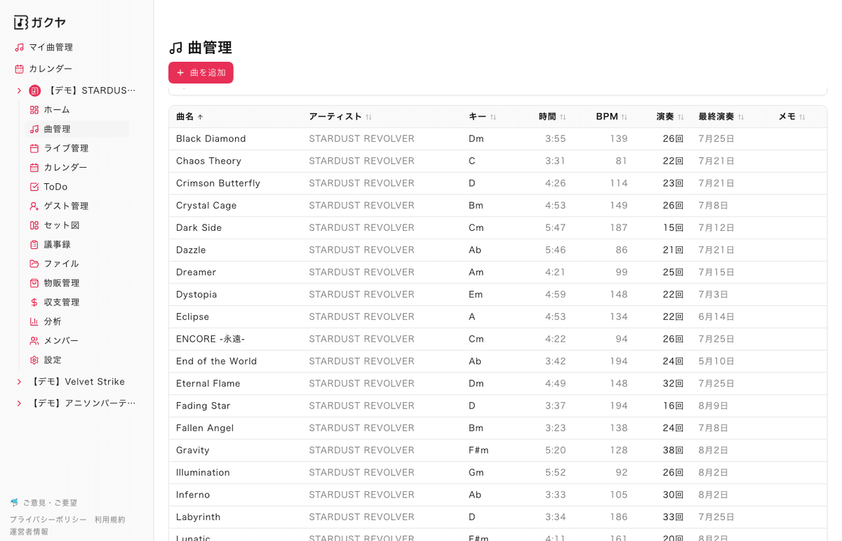Click the ガクヤ logo icon

pyautogui.click(x=20, y=22)
